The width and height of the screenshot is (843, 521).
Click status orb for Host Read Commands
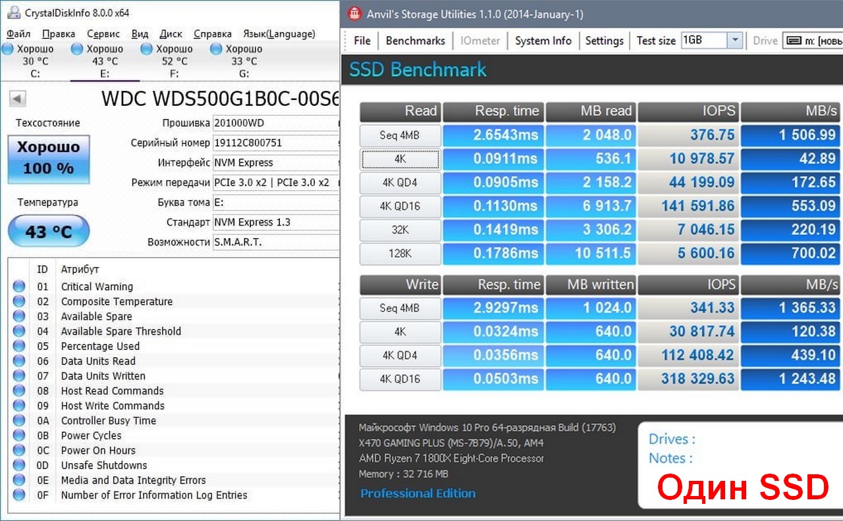coord(19,391)
